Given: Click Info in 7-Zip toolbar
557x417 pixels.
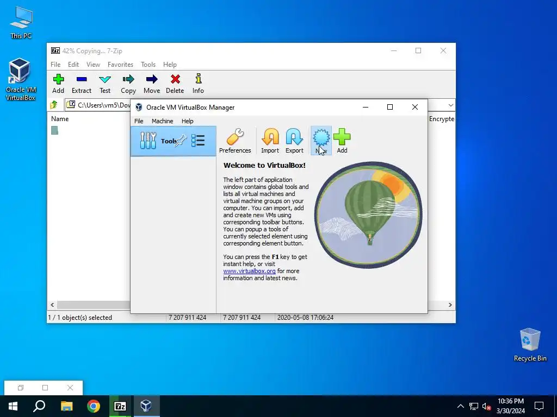Looking at the screenshot, I should point(198,84).
